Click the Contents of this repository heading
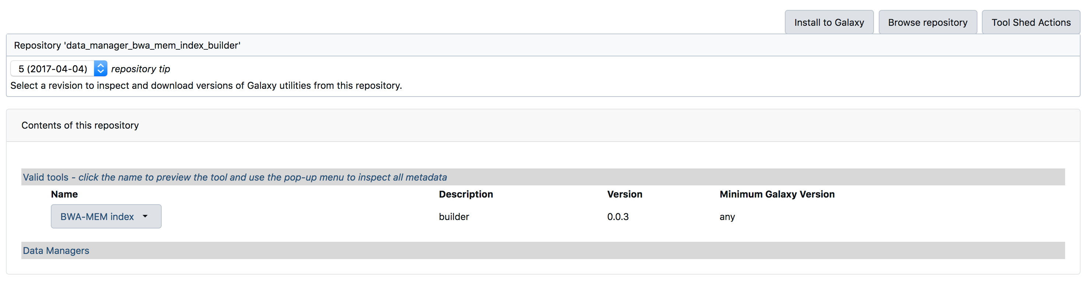Image resolution: width=1085 pixels, height=286 pixels. 80,126
